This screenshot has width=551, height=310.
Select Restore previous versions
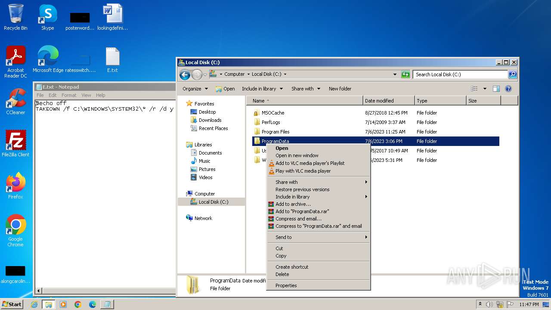[319, 189]
